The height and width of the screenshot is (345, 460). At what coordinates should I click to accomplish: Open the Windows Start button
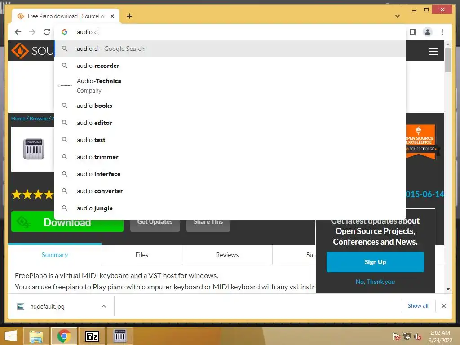(x=11, y=336)
